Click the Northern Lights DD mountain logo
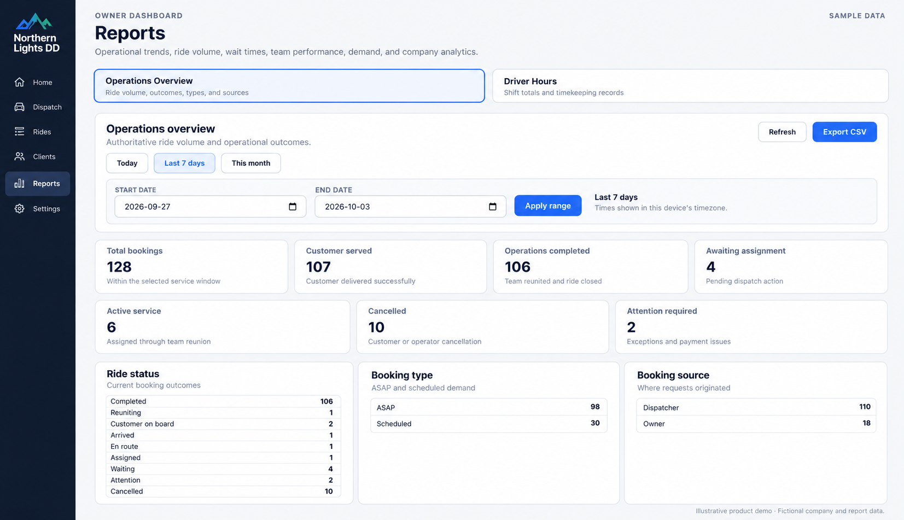Viewport: 904px width, 520px height. pos(34,21)
